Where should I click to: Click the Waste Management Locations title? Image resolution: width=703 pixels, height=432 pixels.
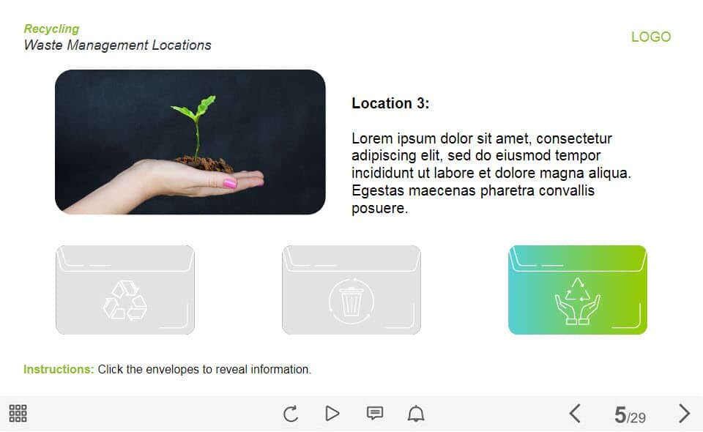pyautogui.click(x=117, y=45)
